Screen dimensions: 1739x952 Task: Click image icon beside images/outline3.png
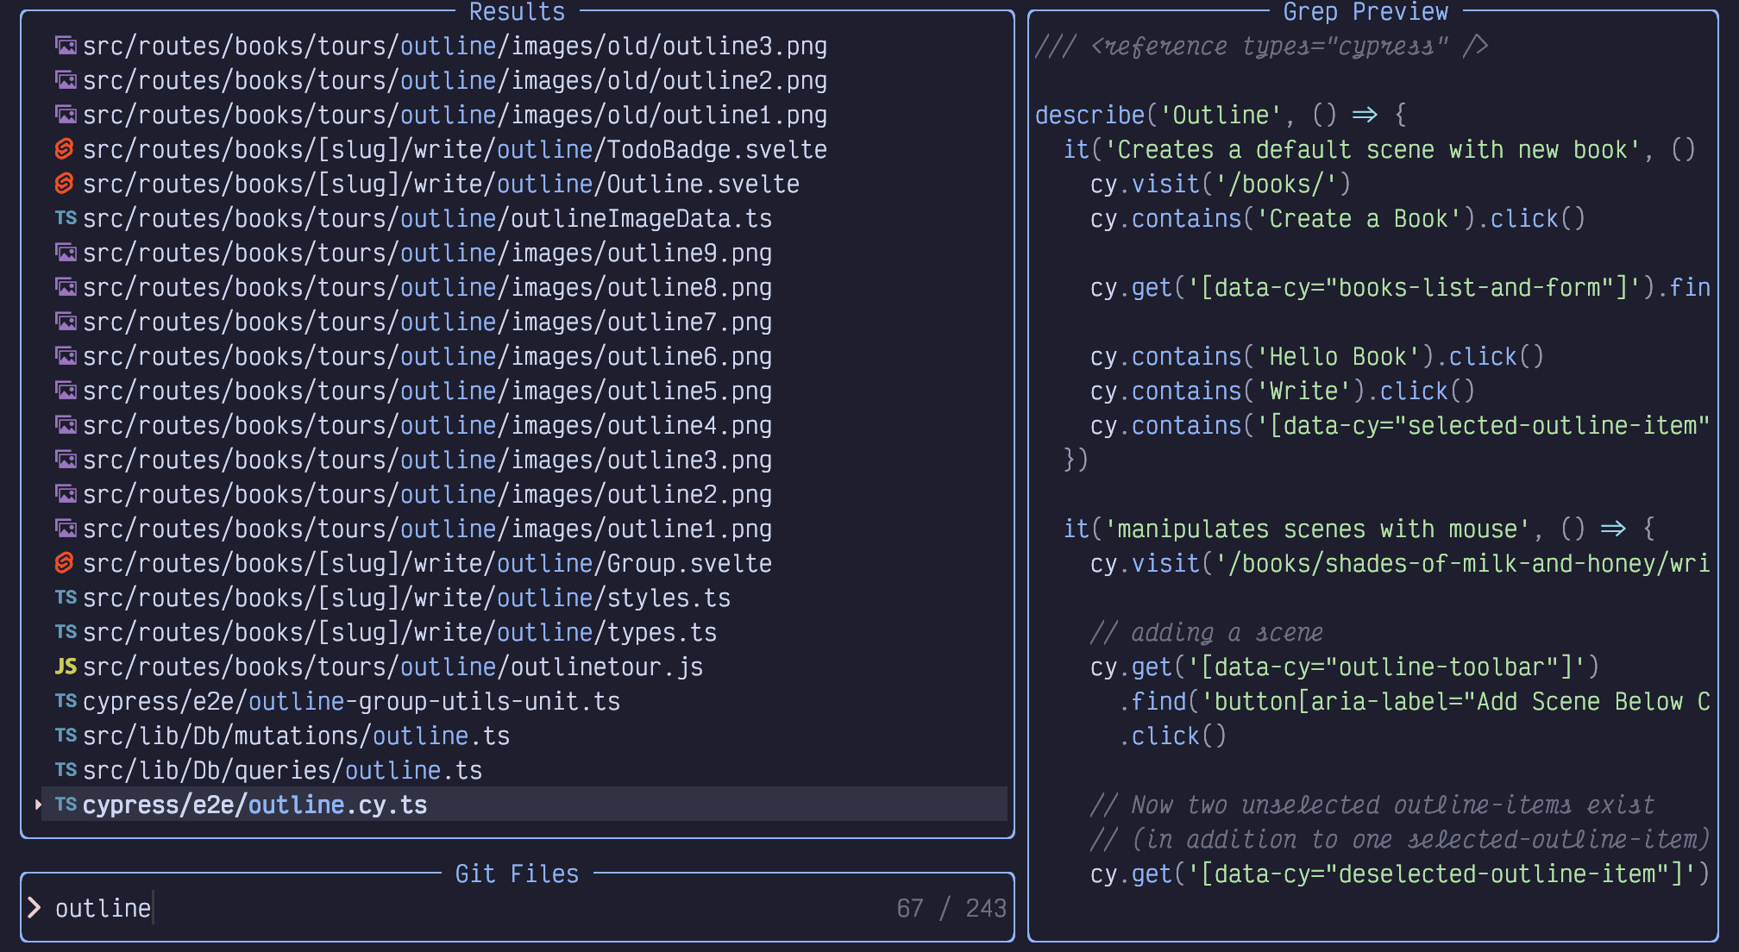coord(66,460)
